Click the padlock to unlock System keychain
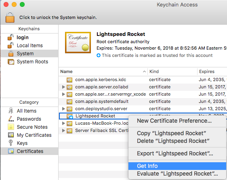Screen dimensions: 227x180 coord(10,17)
